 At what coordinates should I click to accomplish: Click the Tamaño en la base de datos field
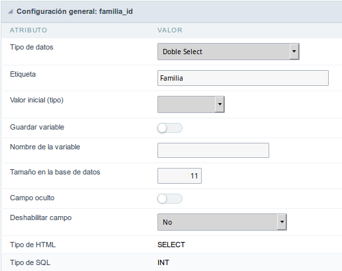[x=179, y=176]
